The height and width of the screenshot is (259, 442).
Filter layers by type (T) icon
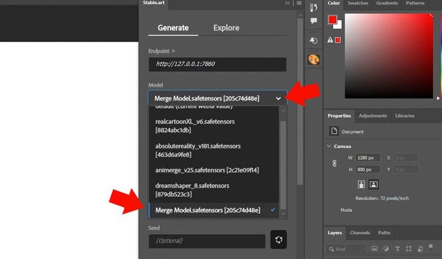398,248
